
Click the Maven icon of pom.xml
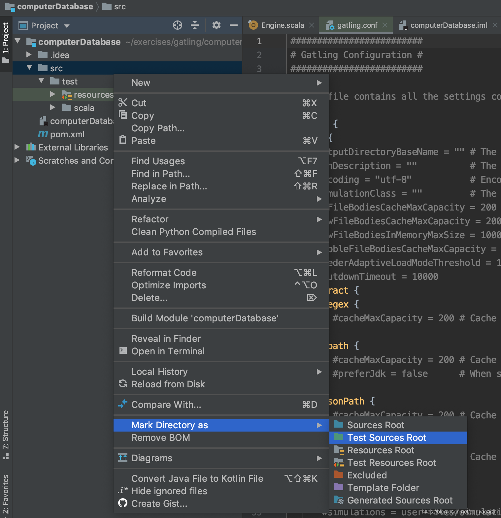coord(43,134)
